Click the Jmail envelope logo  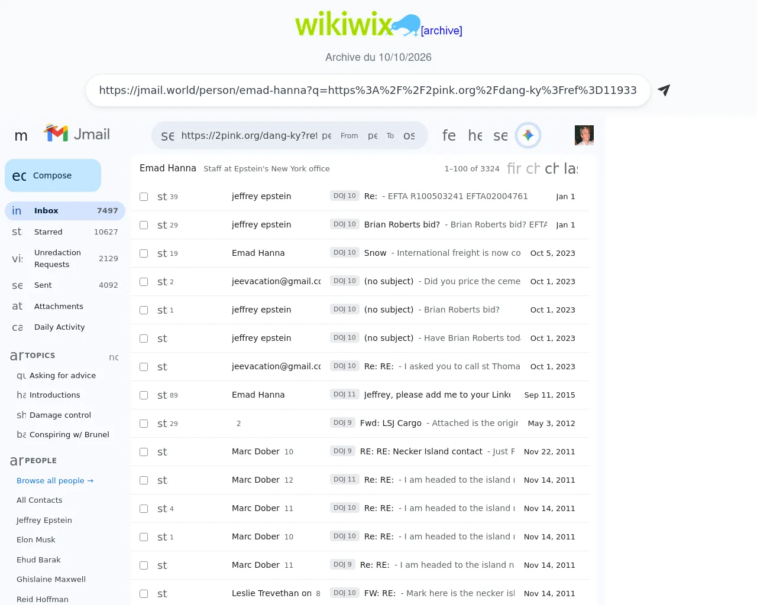click(x=77, y=134)
